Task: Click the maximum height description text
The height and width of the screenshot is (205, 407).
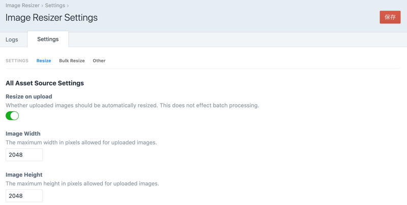Action: coord(82,183)
